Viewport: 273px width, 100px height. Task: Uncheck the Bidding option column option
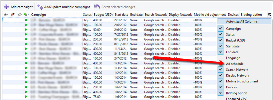pos(220,93)
